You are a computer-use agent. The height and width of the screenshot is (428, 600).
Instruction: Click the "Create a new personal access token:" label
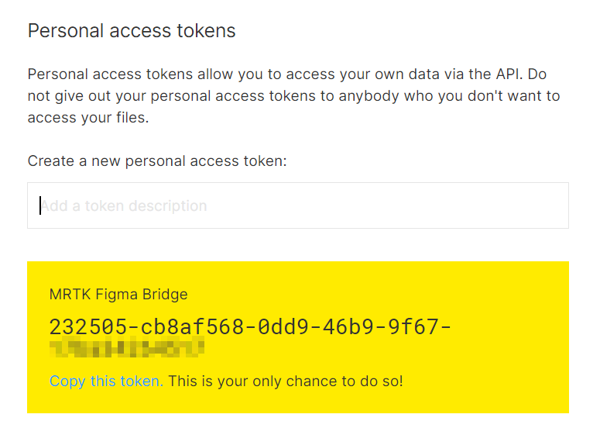click(x=157, y=161)
